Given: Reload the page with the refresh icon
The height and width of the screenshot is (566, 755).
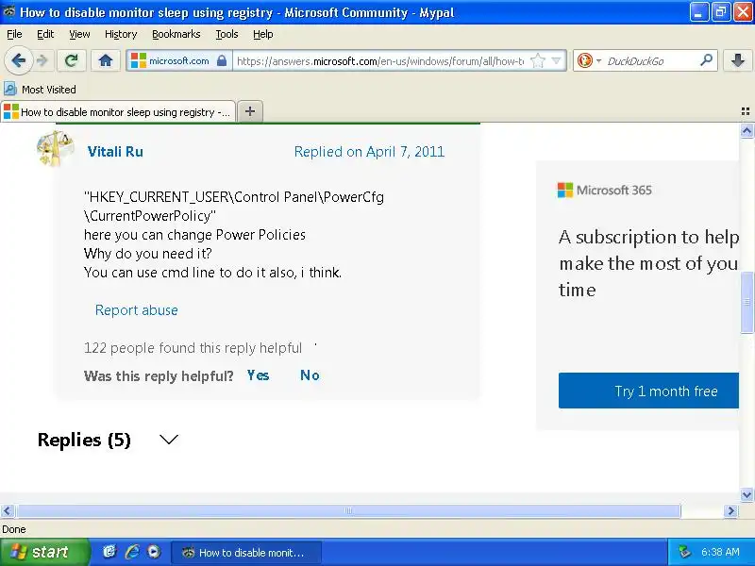Looking at the screenshot, I should pos(72,60).
